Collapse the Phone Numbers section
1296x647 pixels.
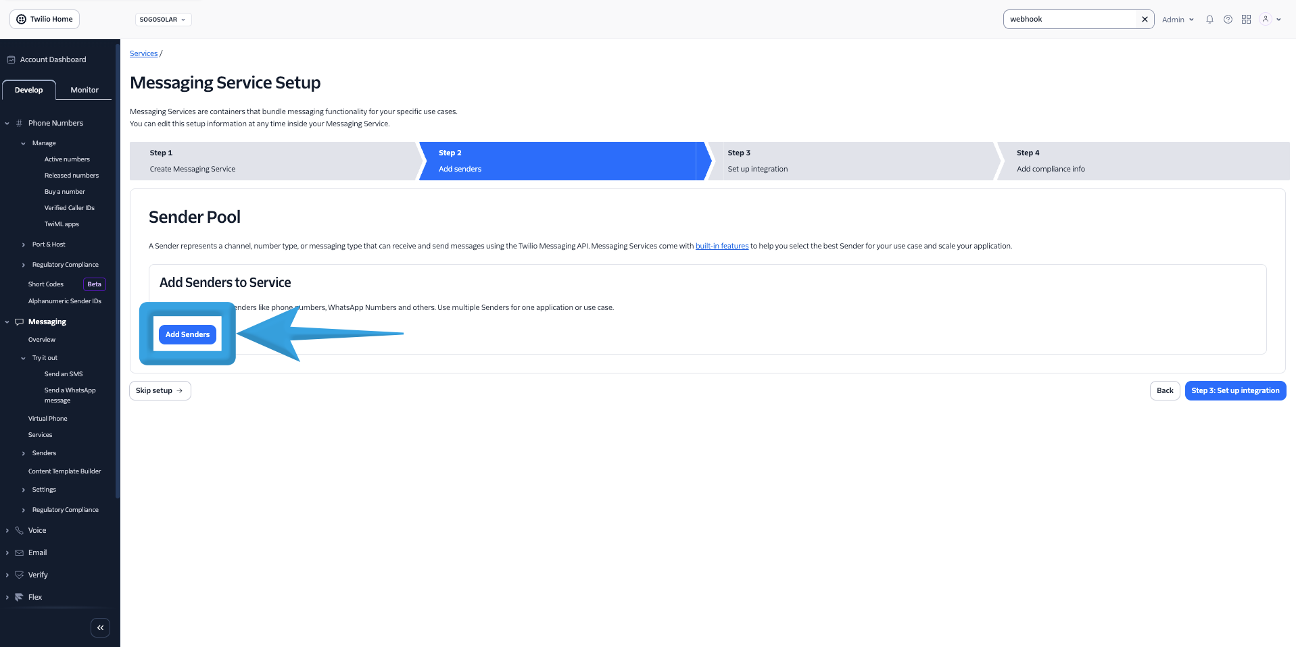[7, 124]
